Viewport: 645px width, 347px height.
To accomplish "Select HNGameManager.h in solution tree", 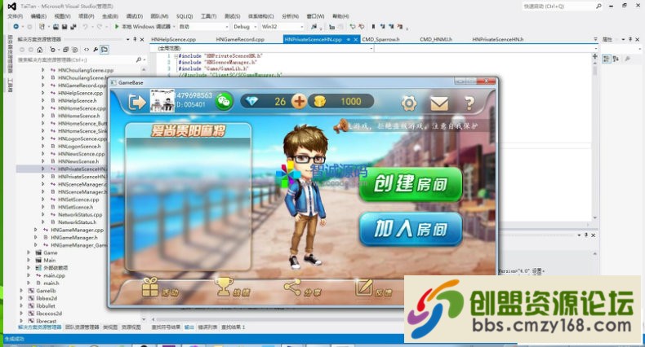I will [74, 238].
